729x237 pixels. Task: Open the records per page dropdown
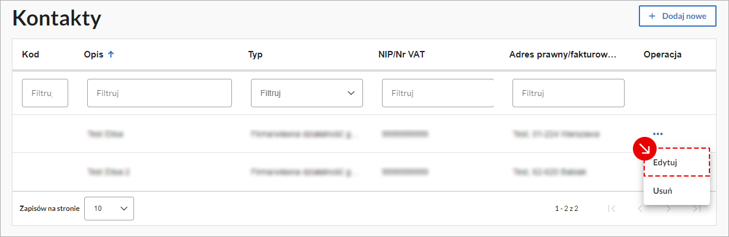coord(109,209)
